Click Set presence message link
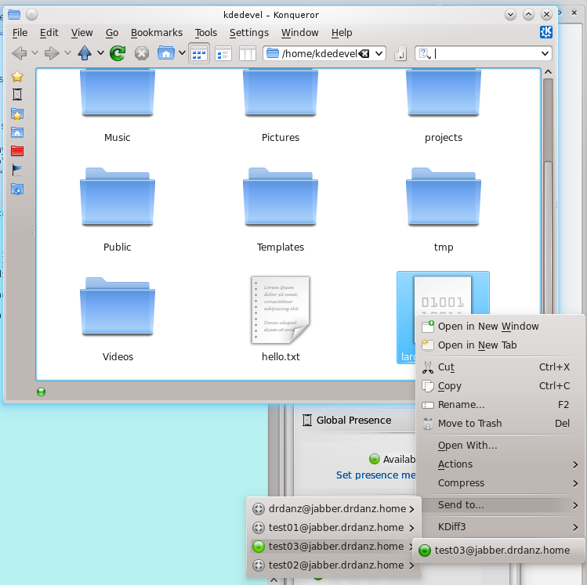The image size is (587, 585). pos(375,475)
